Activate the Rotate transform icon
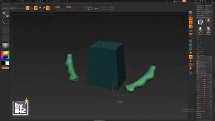Image resolution: width=215 pixels, height=121 pixels. pyautogui.click(x=44, y=8)
